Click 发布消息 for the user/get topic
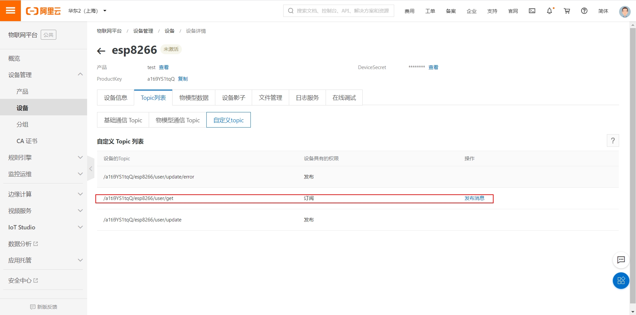Viewport: 636px width, 315px height. pos(474,198)
